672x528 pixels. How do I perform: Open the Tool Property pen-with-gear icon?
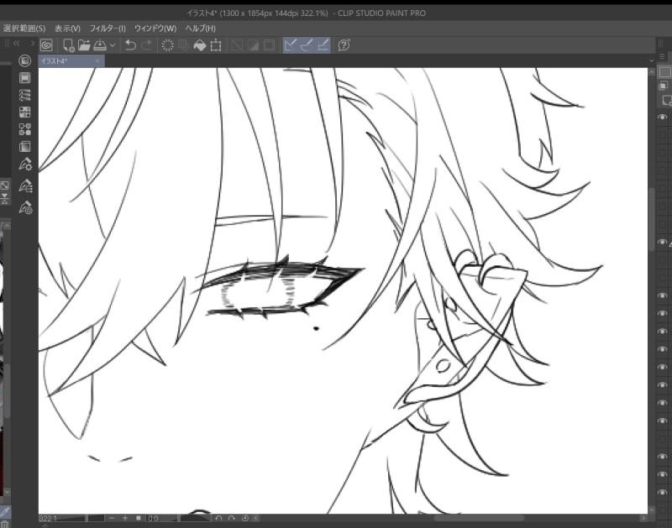coord(25,165)
